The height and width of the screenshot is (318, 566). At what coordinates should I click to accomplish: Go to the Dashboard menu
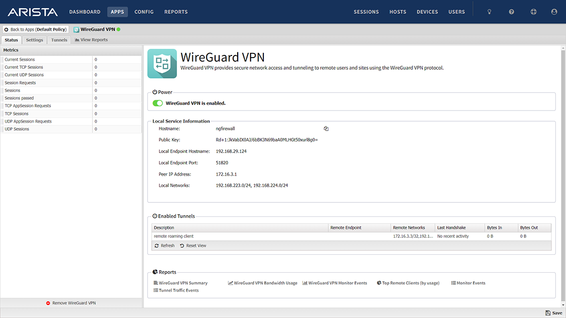point(85,12)
